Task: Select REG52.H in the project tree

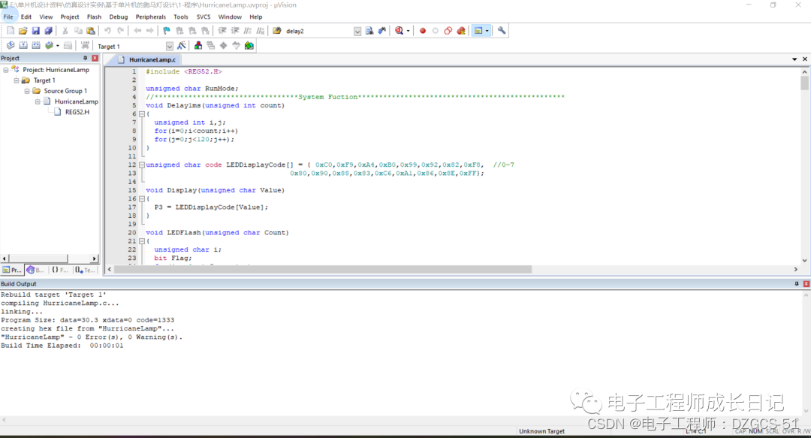Action: coord(77,112)
